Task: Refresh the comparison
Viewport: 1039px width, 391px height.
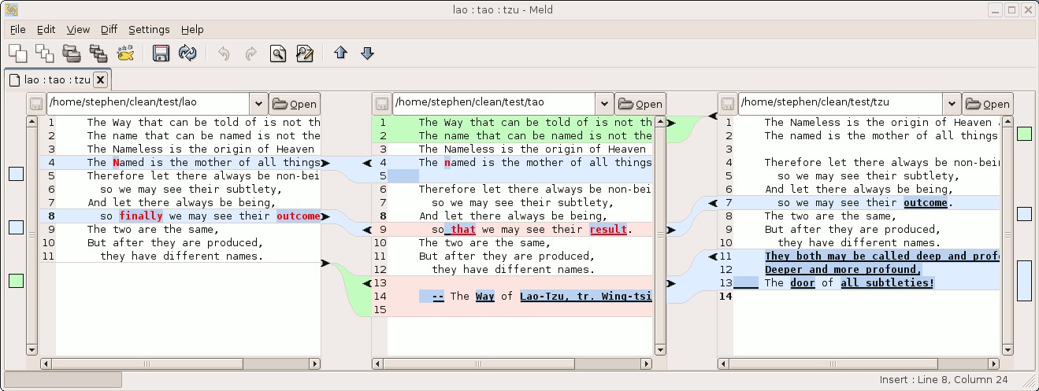Action: [187, 53]
